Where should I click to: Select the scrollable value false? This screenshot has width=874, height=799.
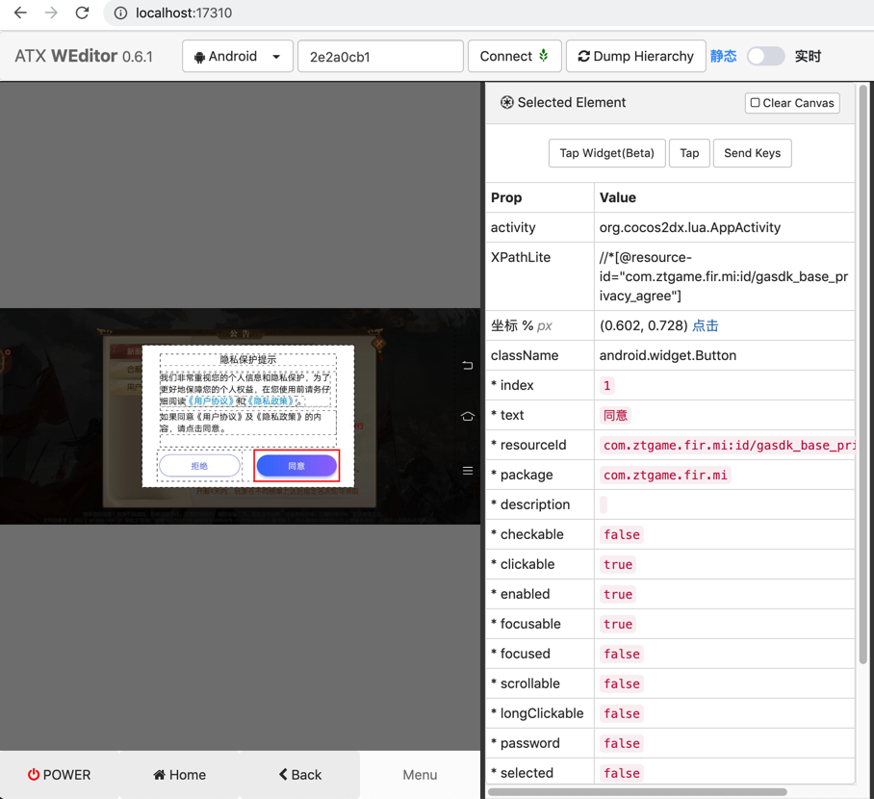pos(622,683)
